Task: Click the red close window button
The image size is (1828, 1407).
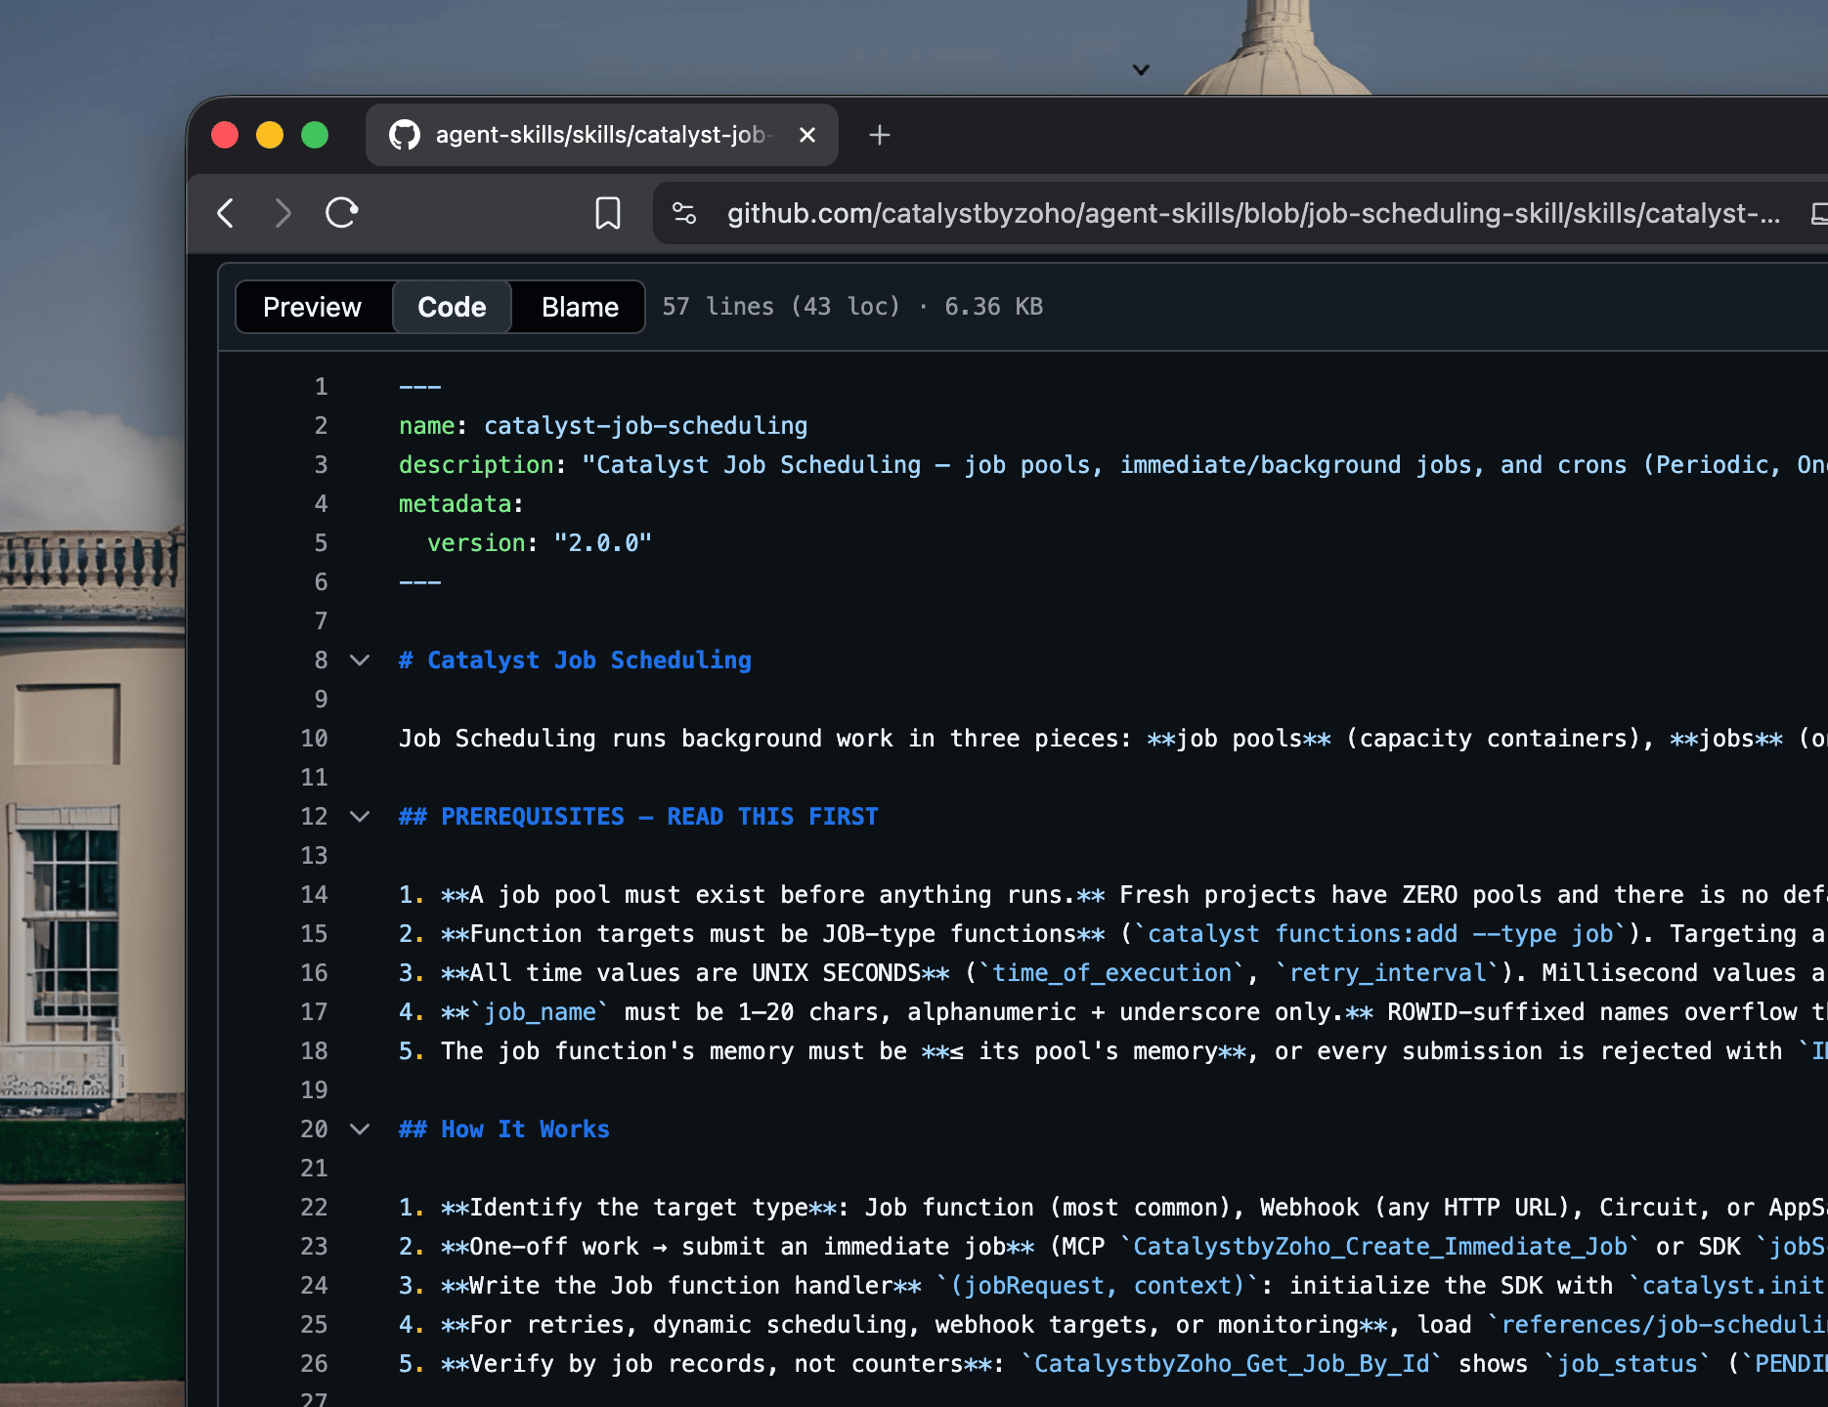Action: 225,135
